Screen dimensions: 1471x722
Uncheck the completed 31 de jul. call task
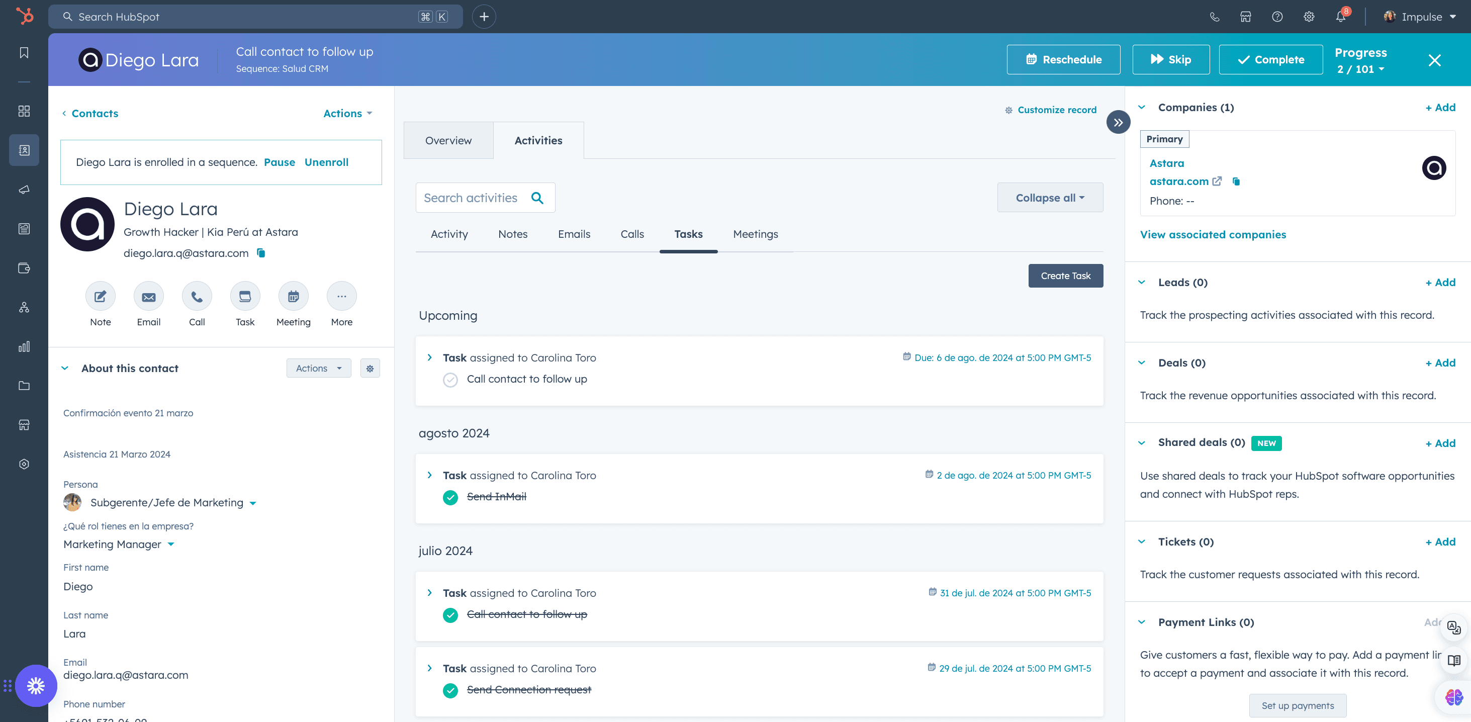coord(450,615)
